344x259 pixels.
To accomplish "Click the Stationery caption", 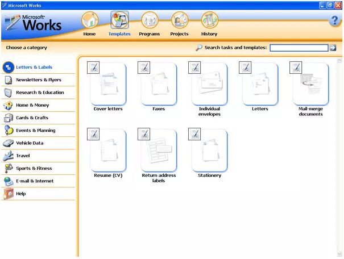I will coord(209,176).
